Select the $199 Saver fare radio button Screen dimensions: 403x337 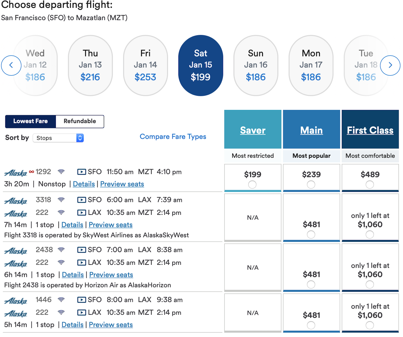click(252, 185)
